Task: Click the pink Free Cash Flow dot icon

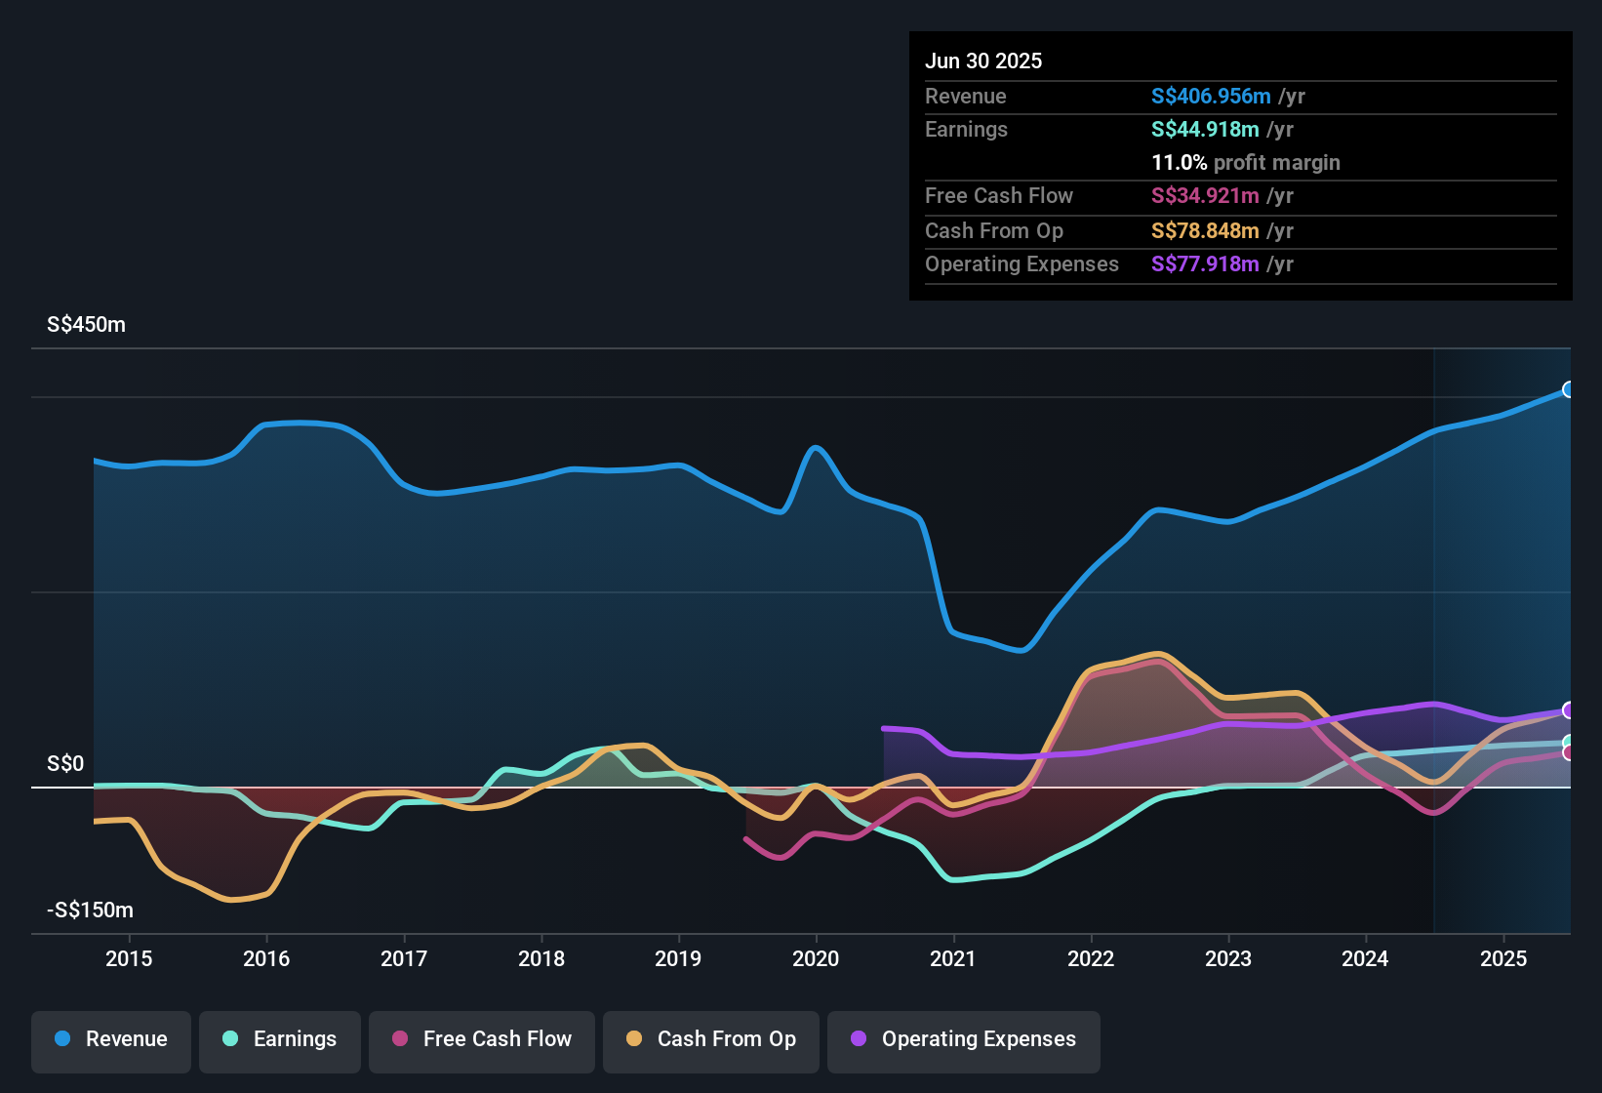Action: click(400, 1039)
